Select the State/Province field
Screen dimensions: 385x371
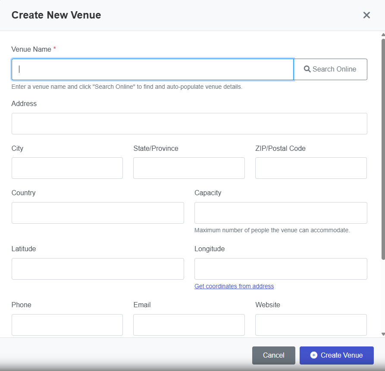point(189,168)
